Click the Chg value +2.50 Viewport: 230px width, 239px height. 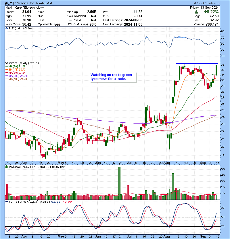point(214,16)
